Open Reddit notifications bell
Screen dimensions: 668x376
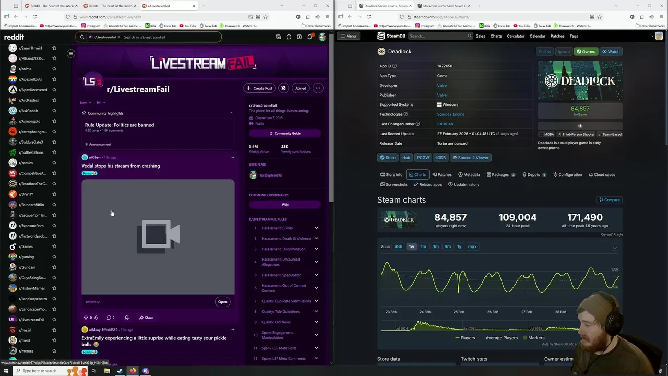pos(309,37)
